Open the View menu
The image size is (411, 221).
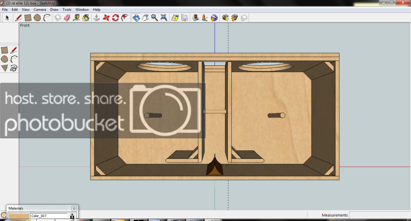tap(26, 9)
